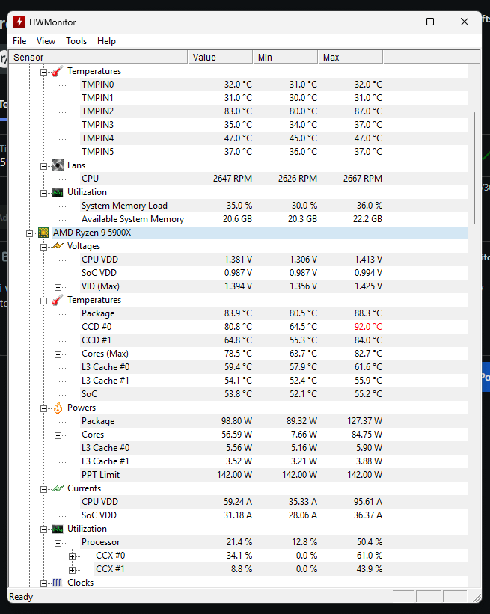The height and width of the screenshot is (614, 490).
Task: Collapse the Processor utilization node
Action: 58,543
